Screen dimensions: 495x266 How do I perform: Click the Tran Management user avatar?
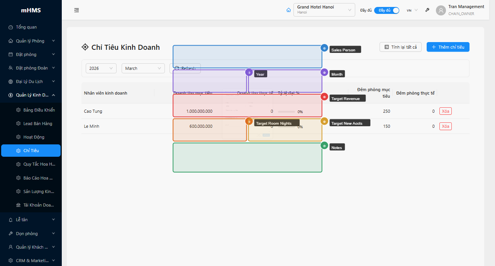441,10
